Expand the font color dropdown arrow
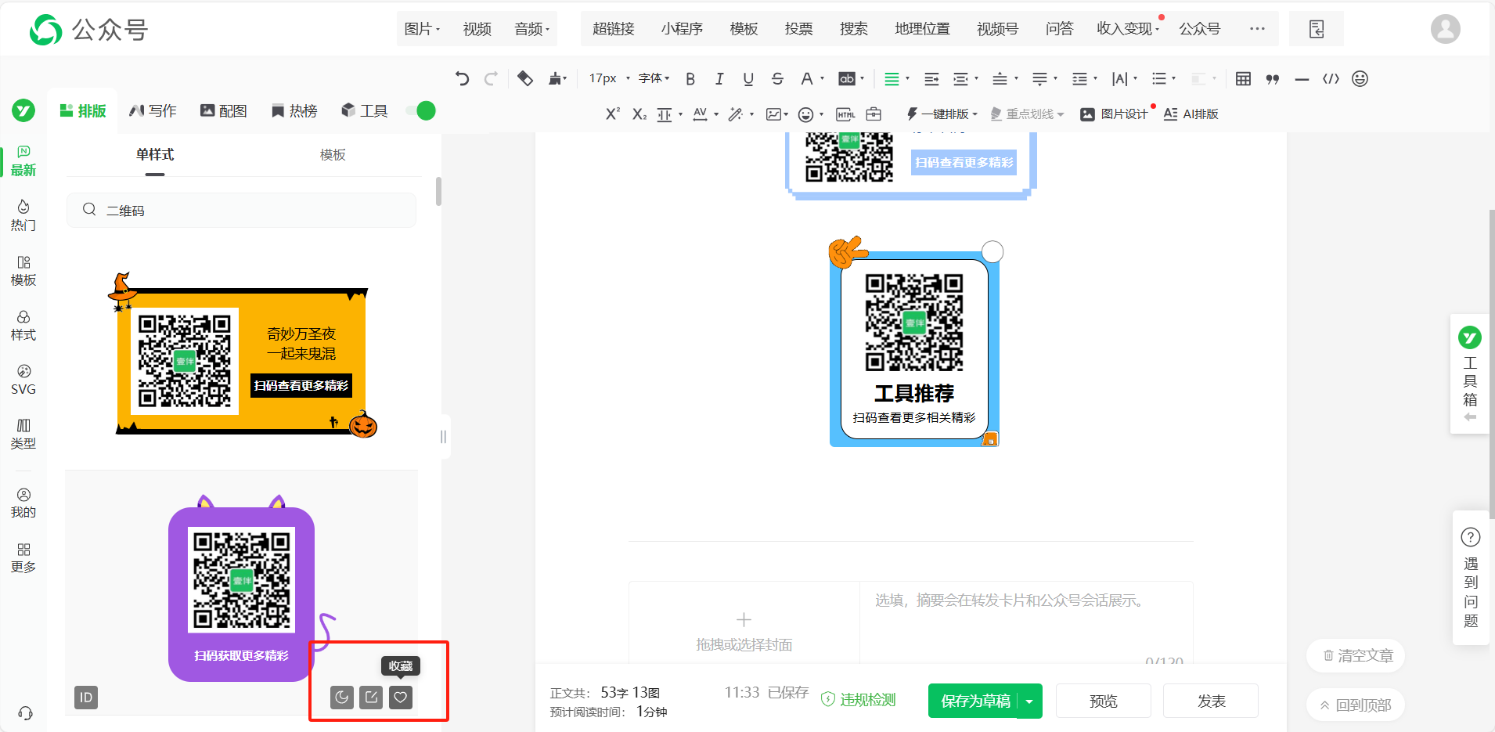 point(822,78)
